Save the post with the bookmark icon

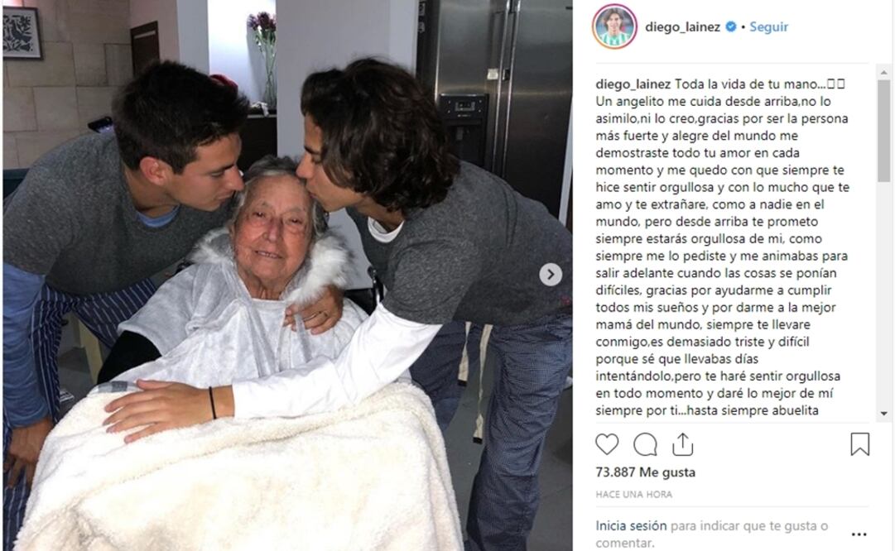(x=859, y=444)
